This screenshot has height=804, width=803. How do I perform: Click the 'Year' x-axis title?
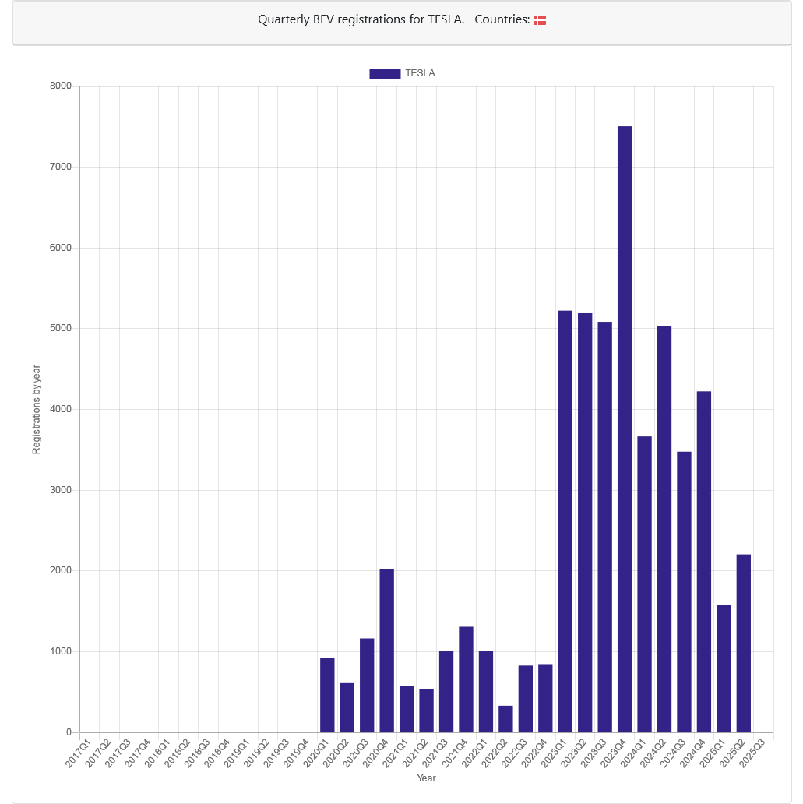click(x=426, y=778)
